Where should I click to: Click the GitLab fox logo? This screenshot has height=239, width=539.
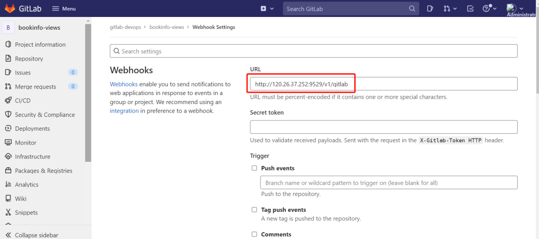[10, 8]
